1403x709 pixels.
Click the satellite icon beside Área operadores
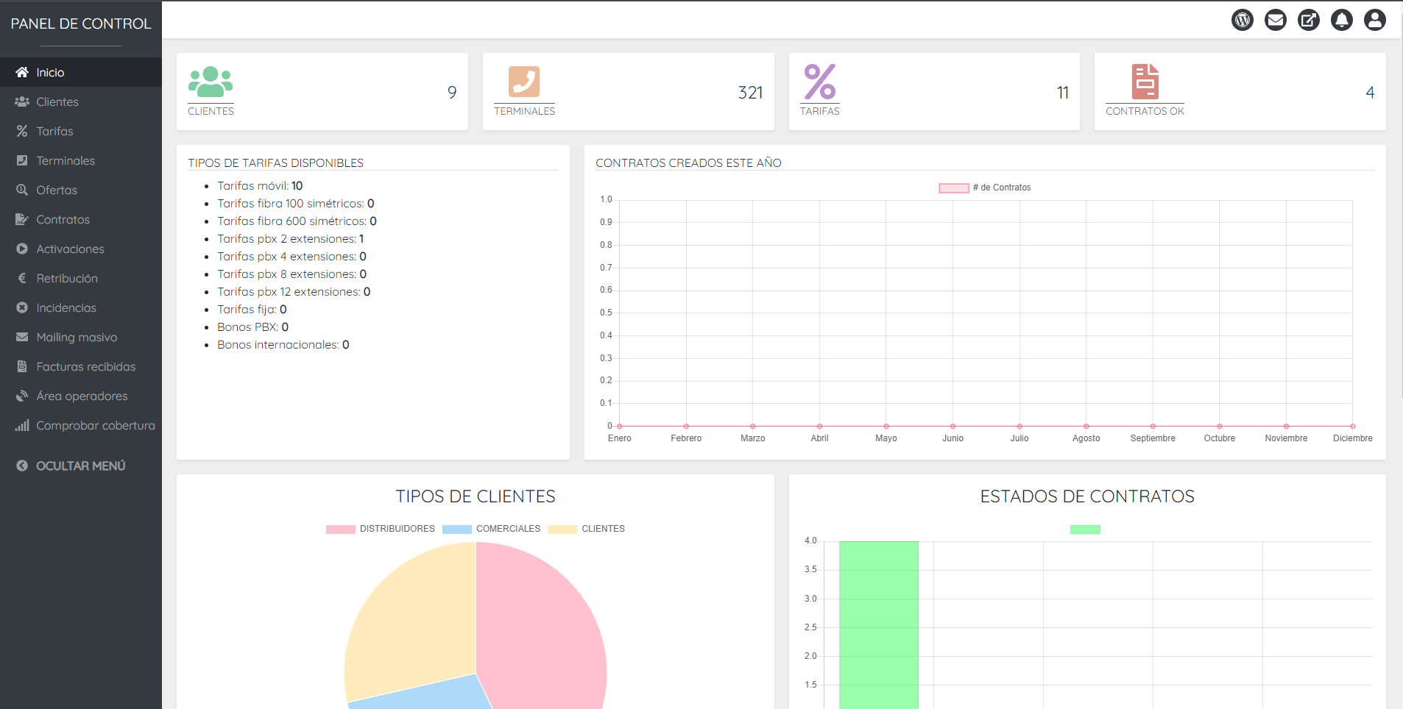(x=22, y=396)
